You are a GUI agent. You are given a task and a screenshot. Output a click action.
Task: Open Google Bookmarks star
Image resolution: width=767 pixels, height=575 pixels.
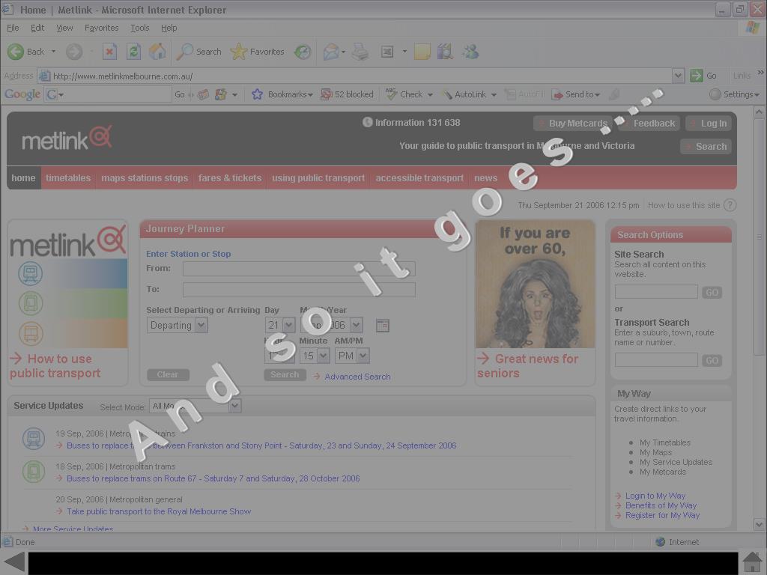[258, 94]
